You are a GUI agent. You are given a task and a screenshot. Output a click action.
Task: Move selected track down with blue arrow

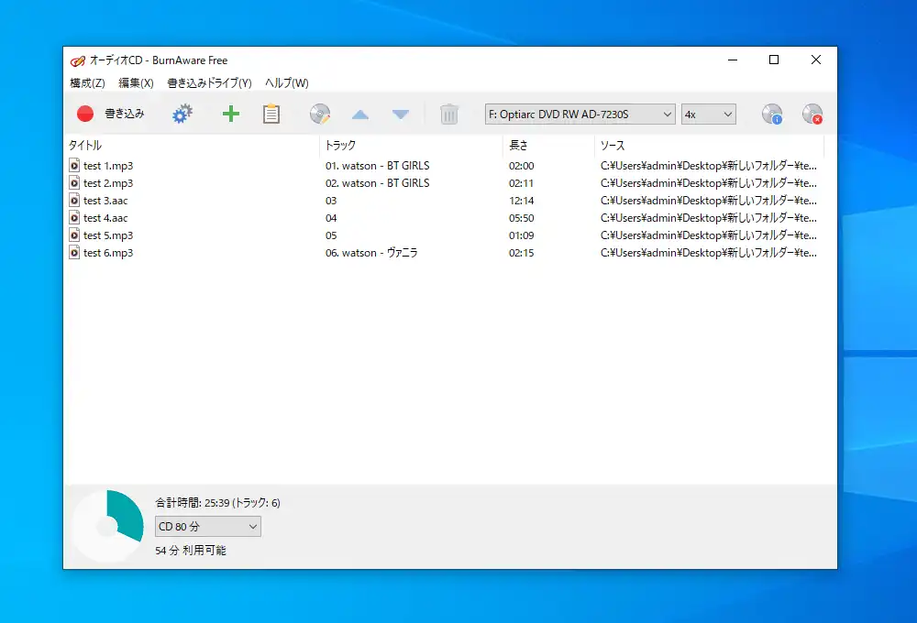400,114
